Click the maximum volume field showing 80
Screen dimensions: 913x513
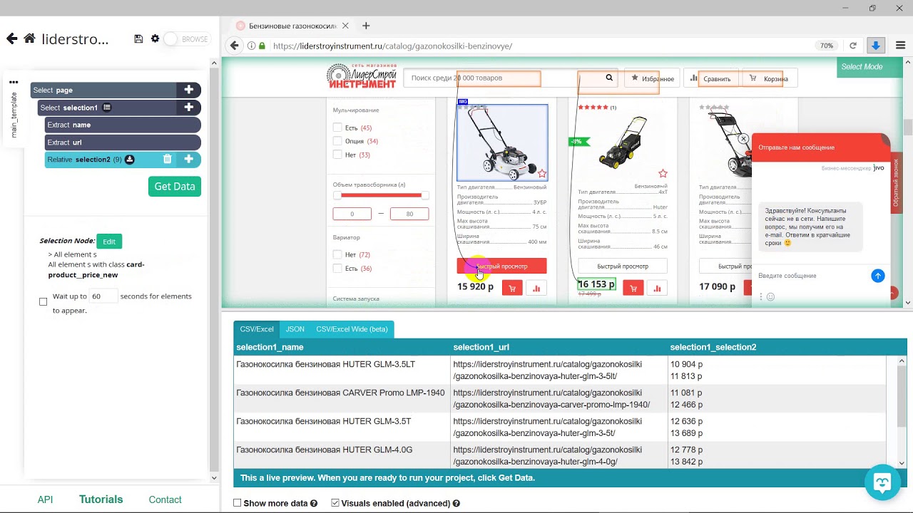pyautogui.click(x=409, y=214)
